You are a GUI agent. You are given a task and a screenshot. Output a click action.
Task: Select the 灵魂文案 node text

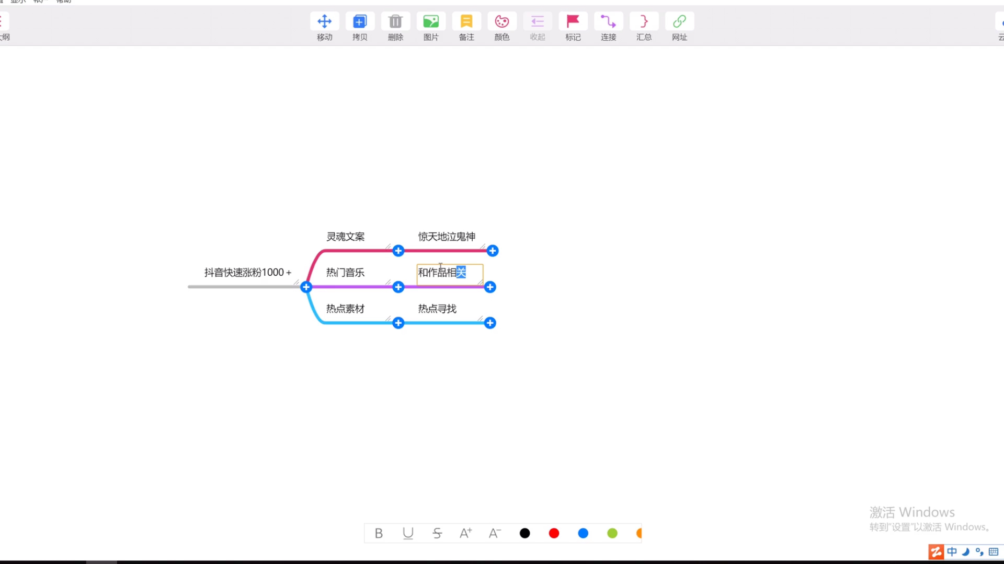click(346, 237)
